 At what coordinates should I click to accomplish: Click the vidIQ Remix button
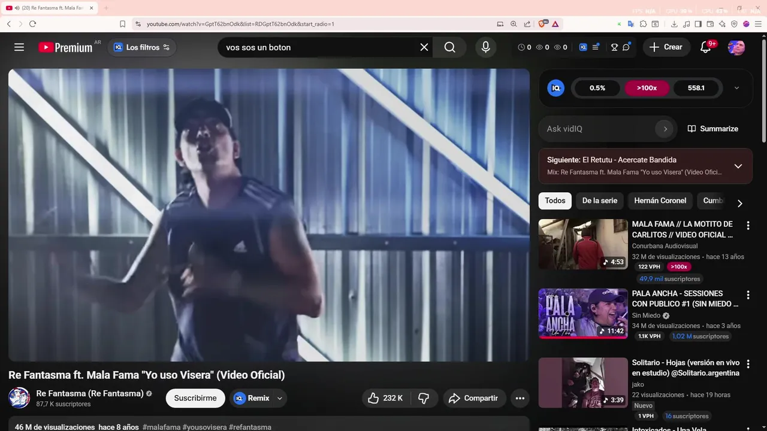pyautogui.click(x=252, y=398)
